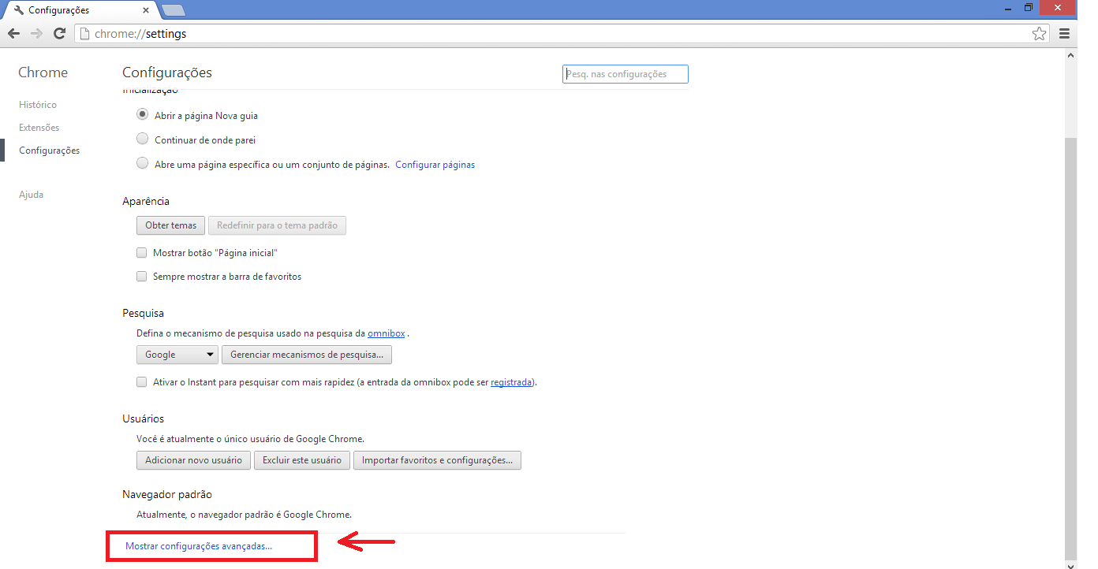Click 'Adicionar novo usuário' button
This screenshot has width=1098, height=569.
[x=194, y=460]
